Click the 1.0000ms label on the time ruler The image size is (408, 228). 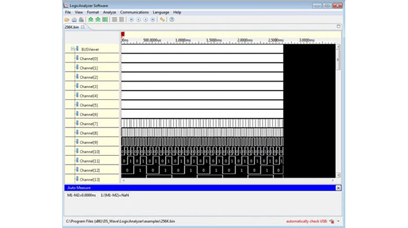[183, 40]
